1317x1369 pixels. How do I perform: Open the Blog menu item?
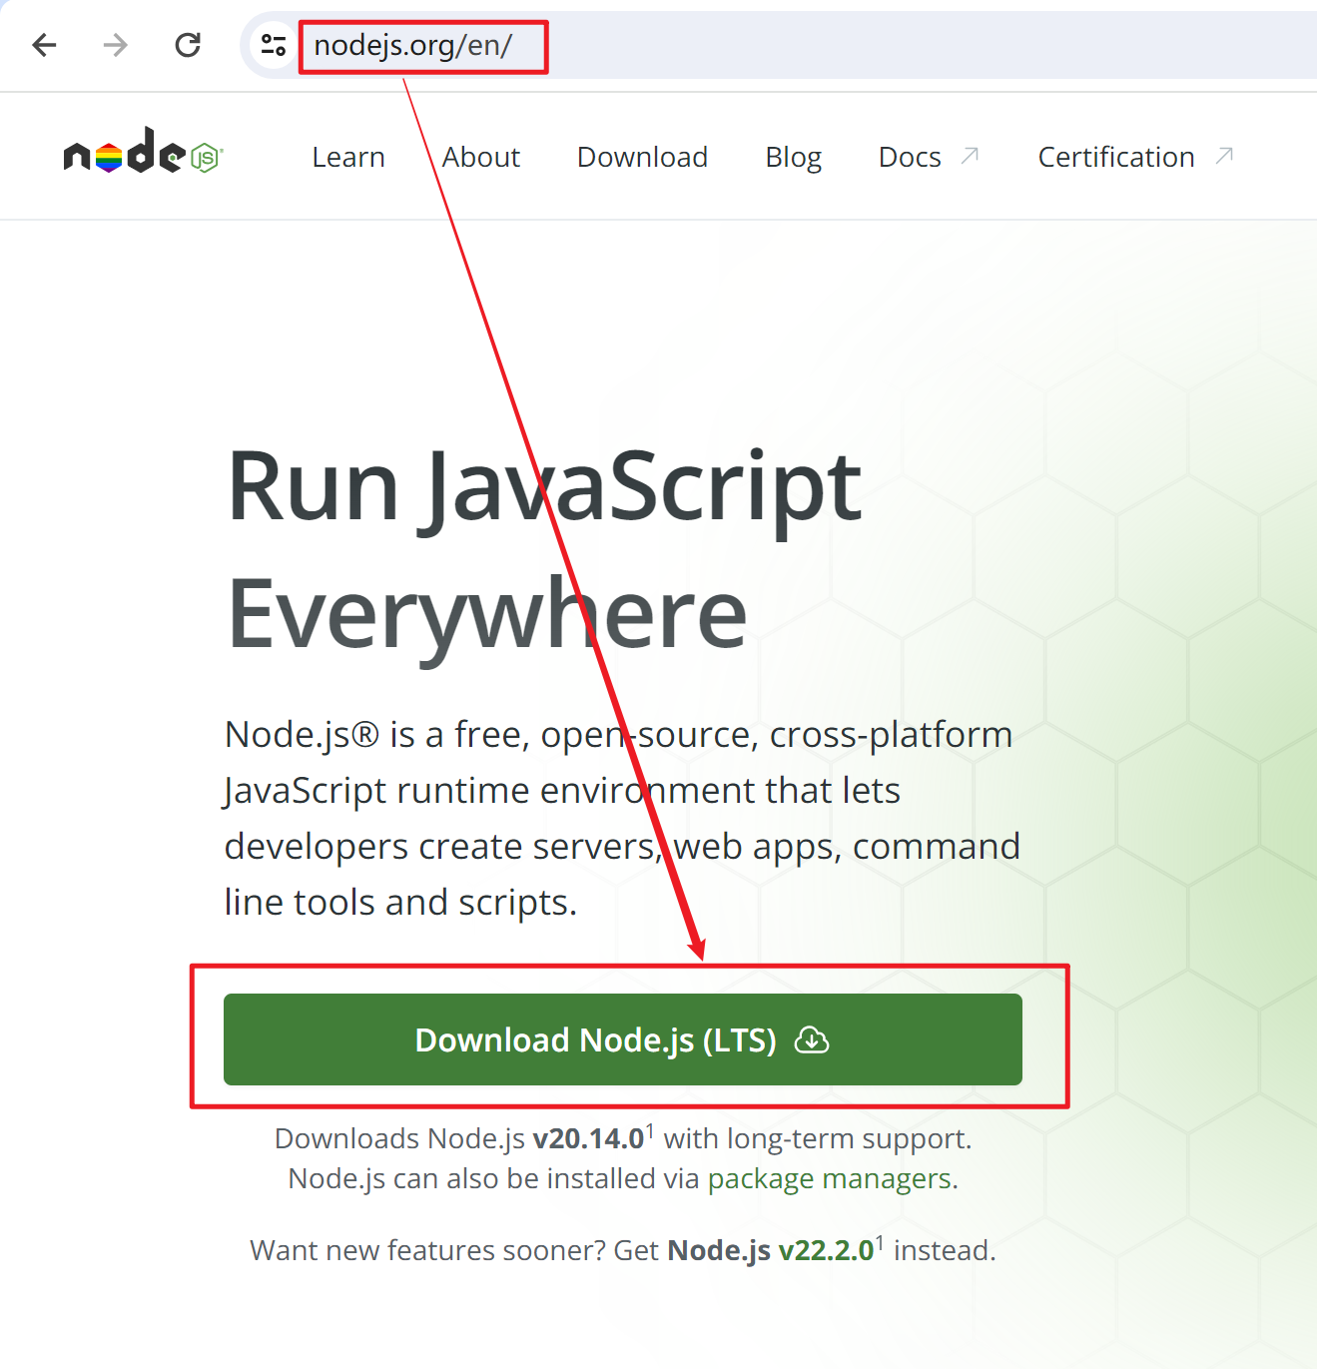(794, 157)
